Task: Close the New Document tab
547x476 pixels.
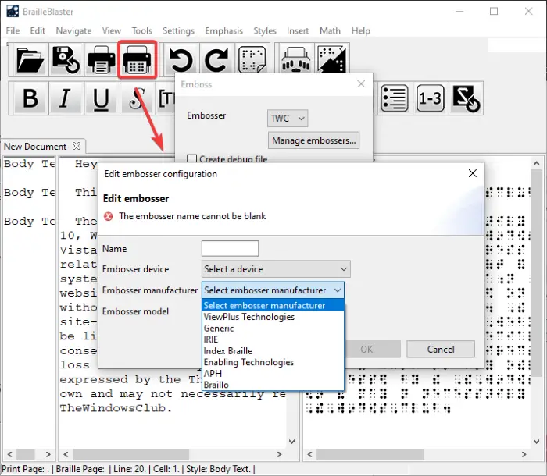Action: [x=77, y=146]
